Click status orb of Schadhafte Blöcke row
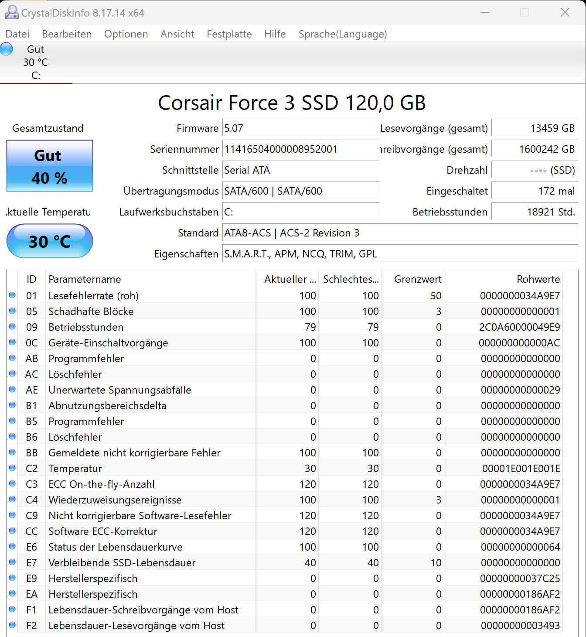This screenshot has width=586, height=637. [12, 311]
